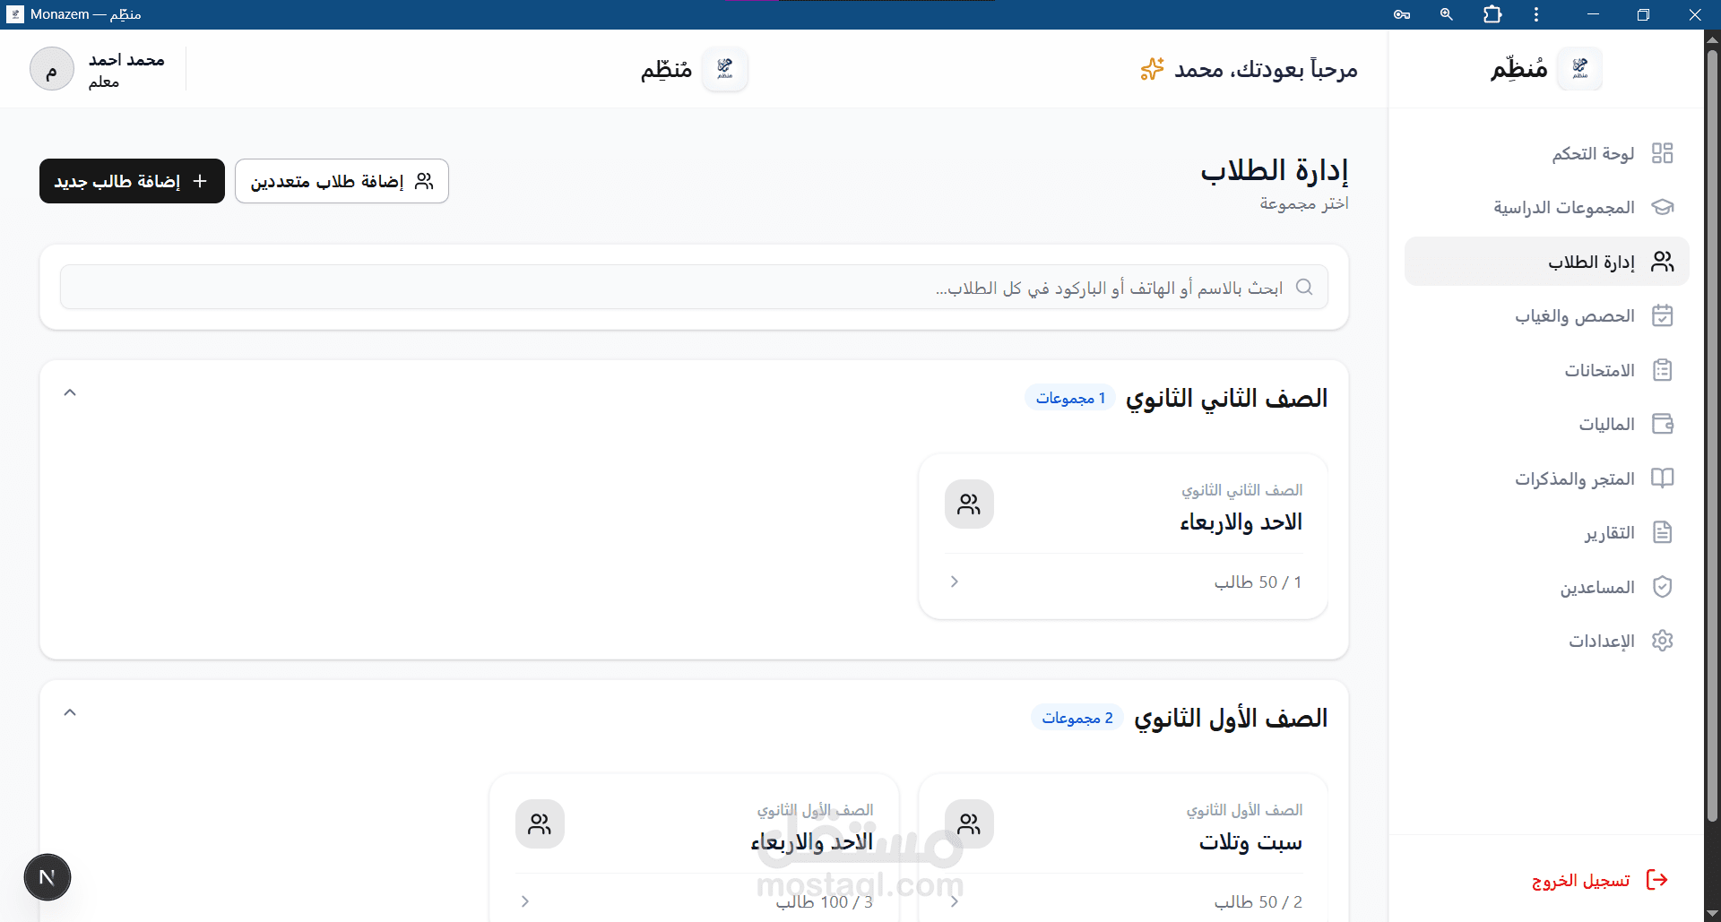Image resolution: width=1721 pixels, height=922 pixels.
Task: Click text 3 / 100 طالب
Action: (x=825, y=902)
